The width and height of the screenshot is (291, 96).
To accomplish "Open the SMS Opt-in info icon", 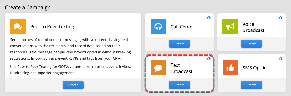I will [281, 59].
